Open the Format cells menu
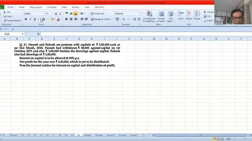 tap(197, 16)
